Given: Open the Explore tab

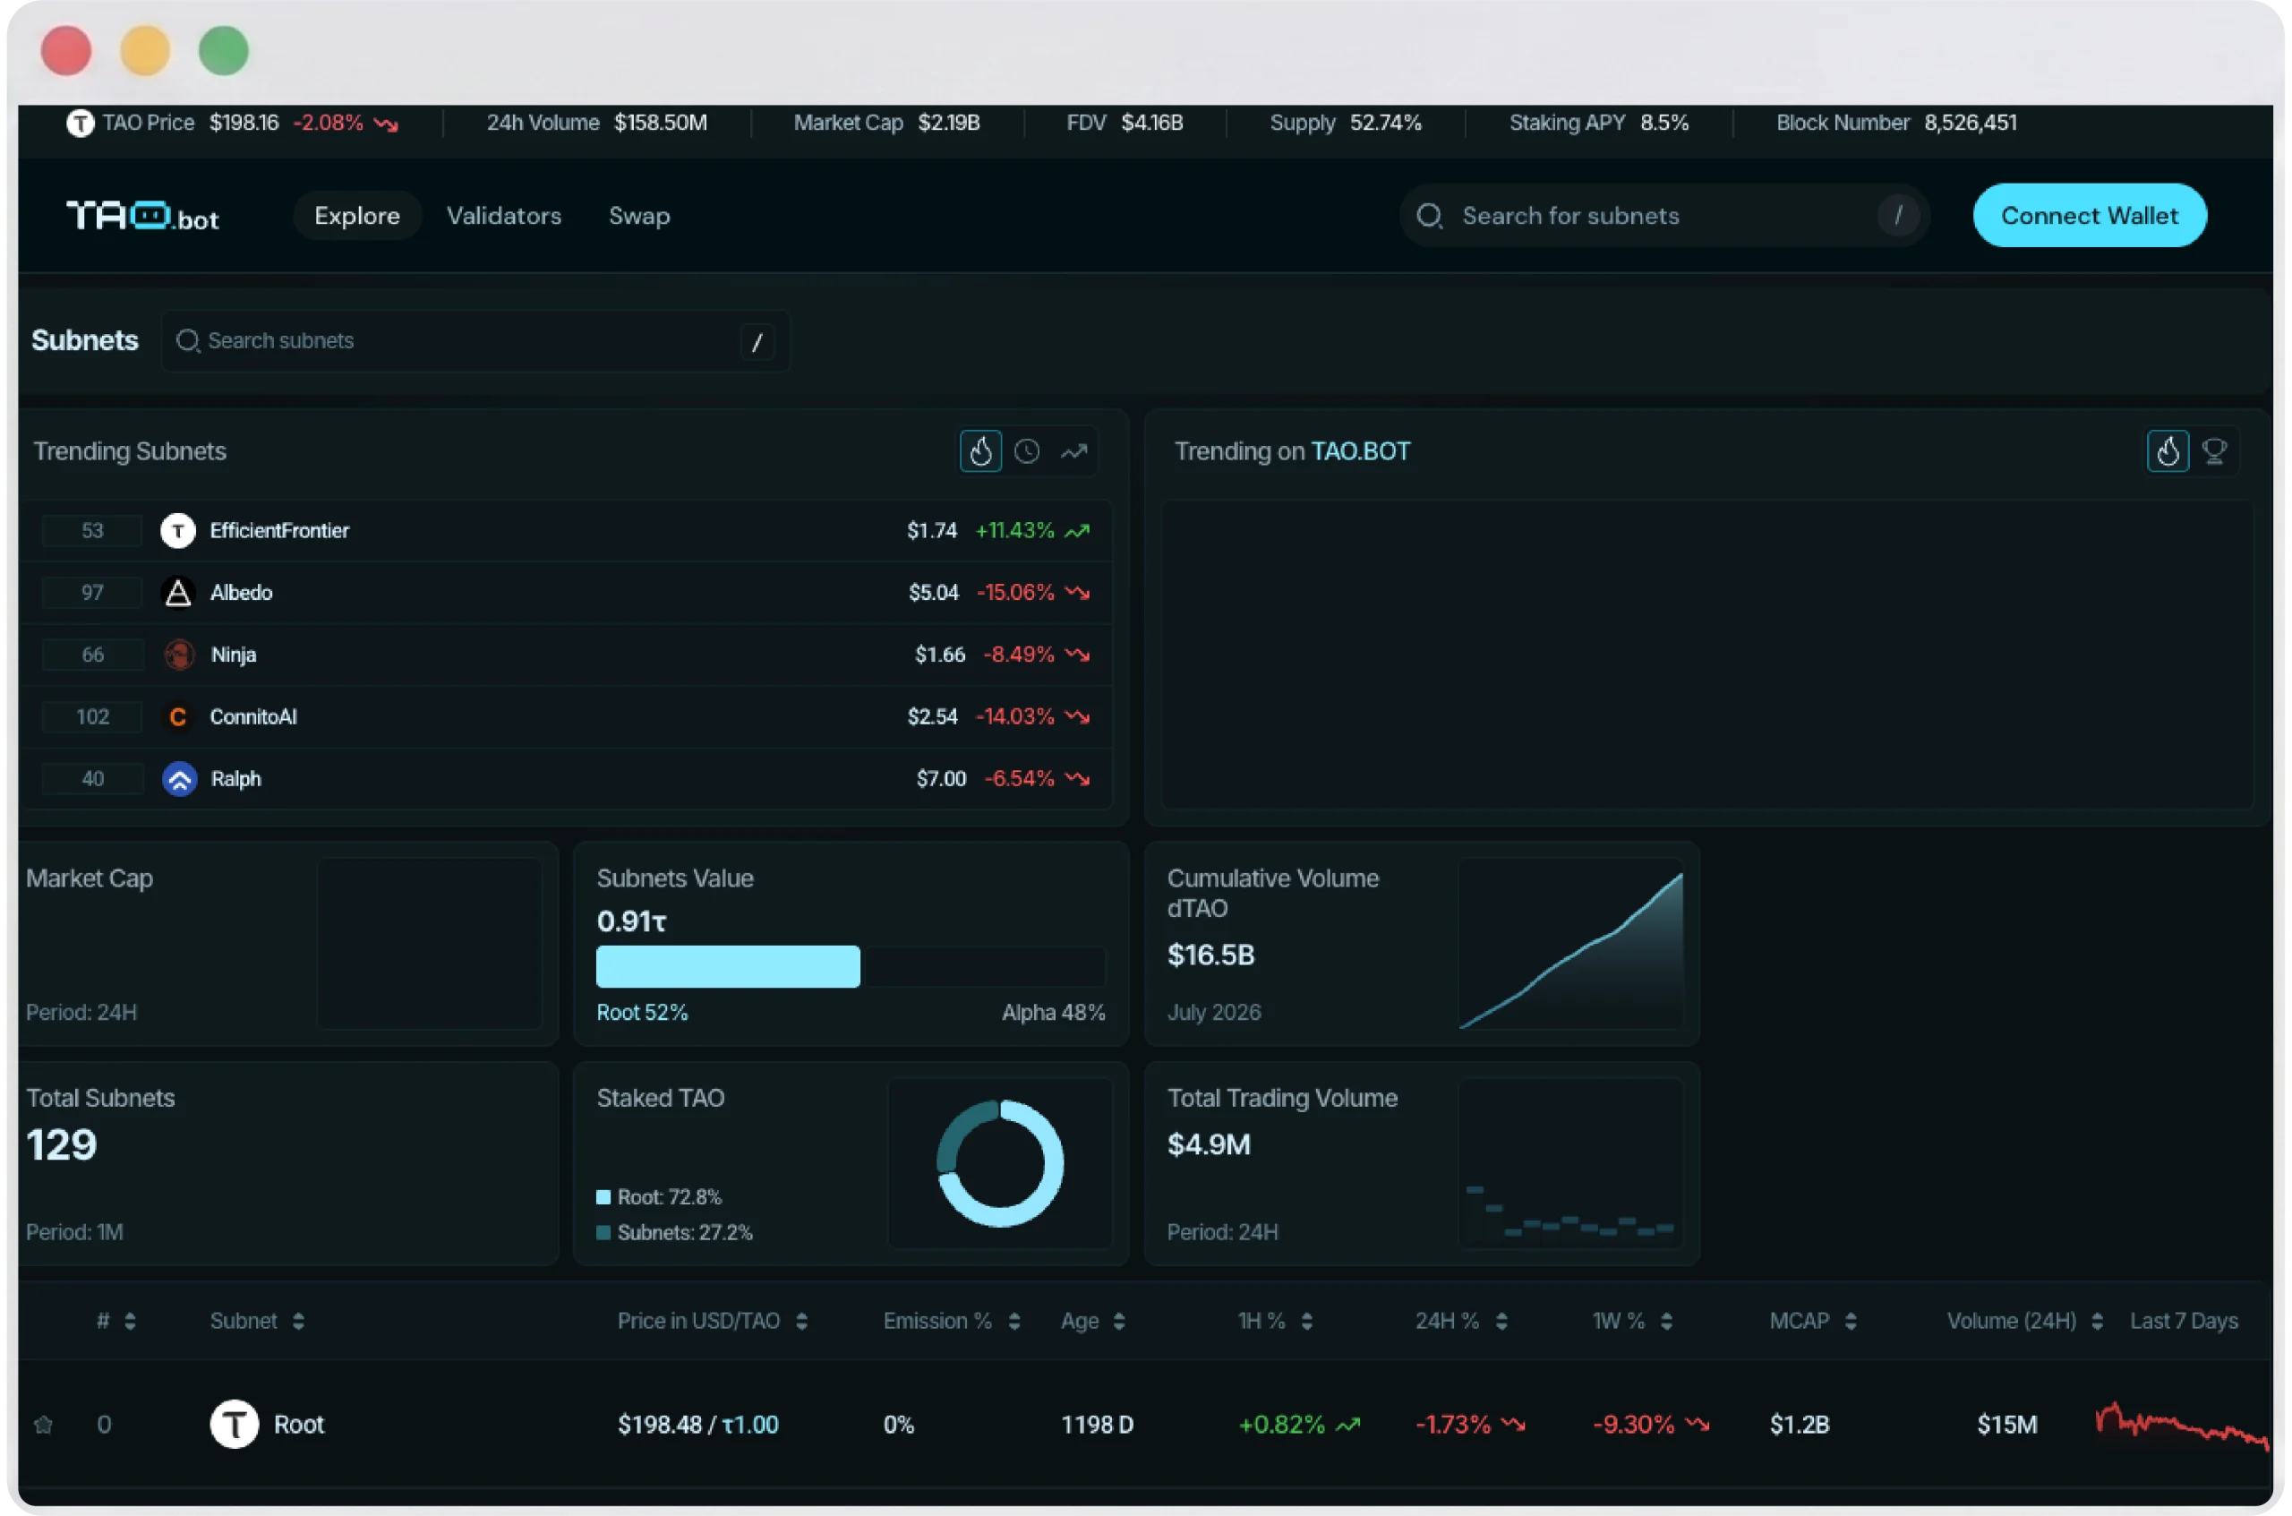Looking at the screenshot, I should pyautogui.click(x=356, y=216).
